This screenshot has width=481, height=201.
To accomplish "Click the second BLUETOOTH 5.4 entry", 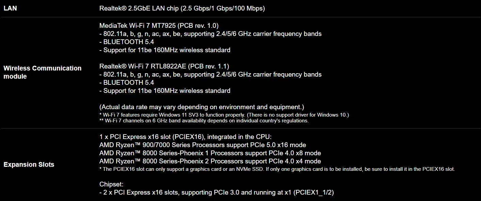I will coord(127,82).
